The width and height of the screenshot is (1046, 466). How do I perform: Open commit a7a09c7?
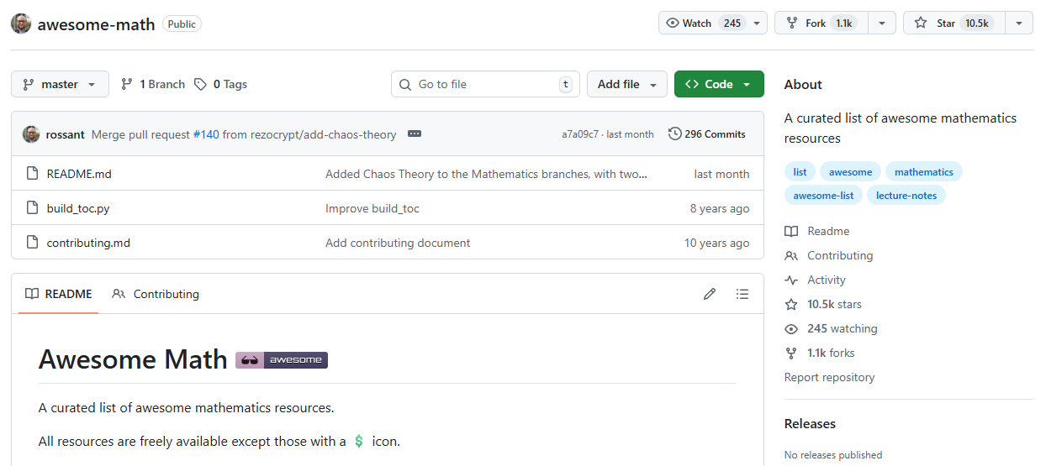[580, 134]
